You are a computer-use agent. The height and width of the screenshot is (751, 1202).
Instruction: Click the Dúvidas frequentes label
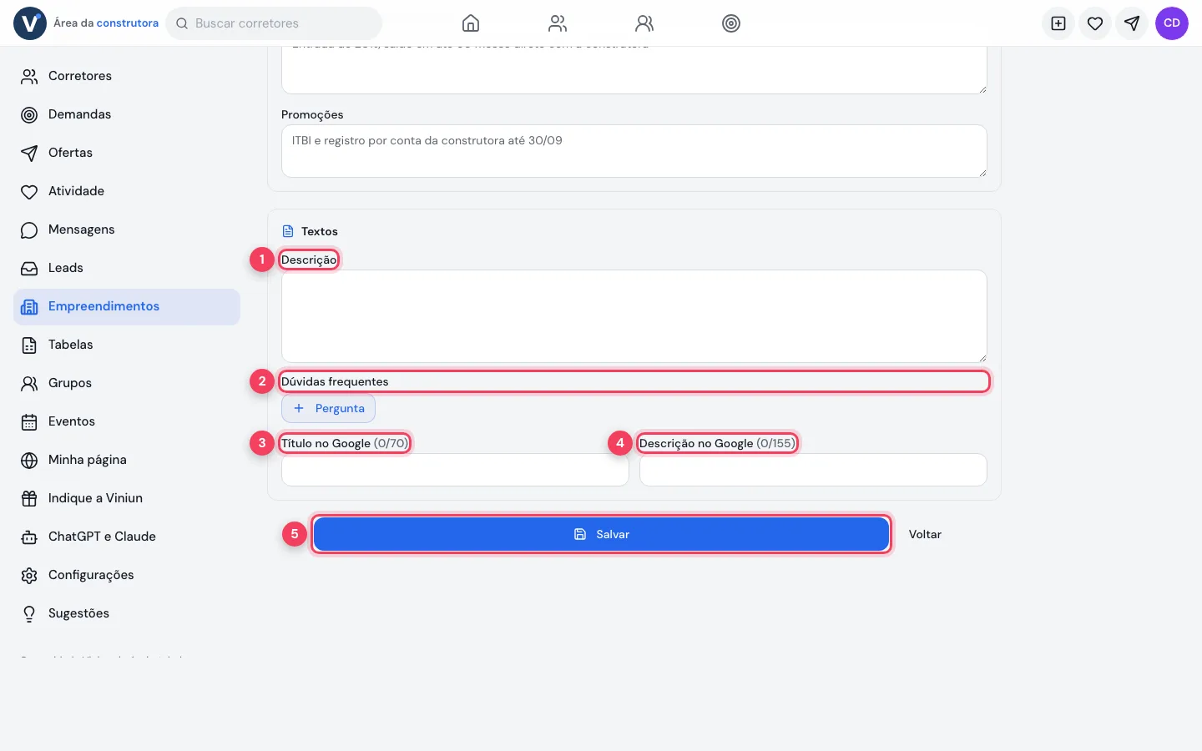point(335,381)
